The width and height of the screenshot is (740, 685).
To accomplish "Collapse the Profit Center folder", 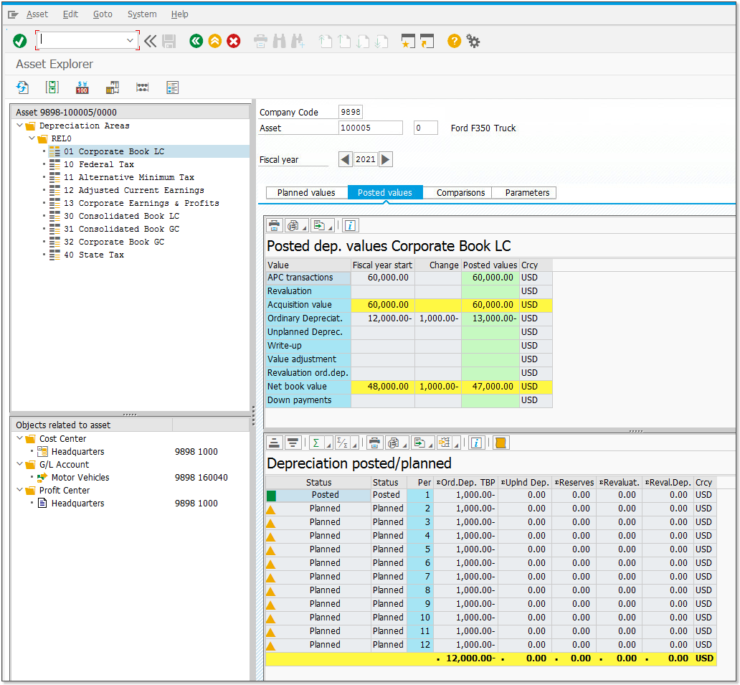I will pyautogui.click(x=20, y=490).
